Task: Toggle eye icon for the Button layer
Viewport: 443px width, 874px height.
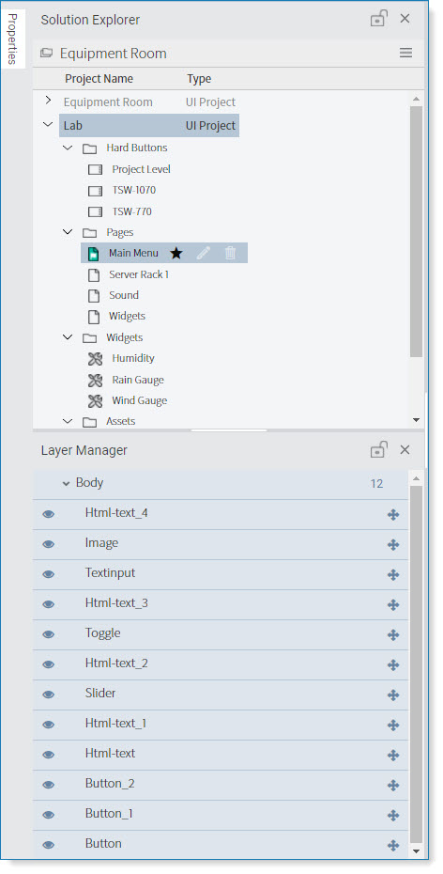Action: 49,845
